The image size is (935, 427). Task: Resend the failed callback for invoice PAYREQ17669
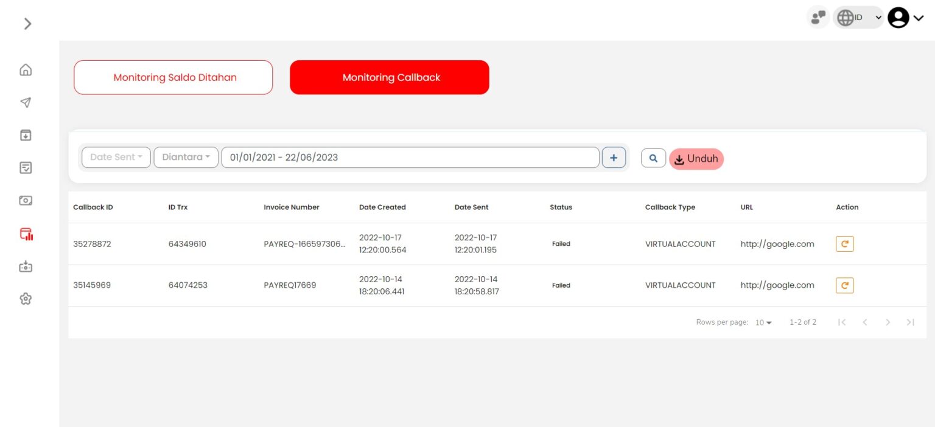(x=844, y=285)
